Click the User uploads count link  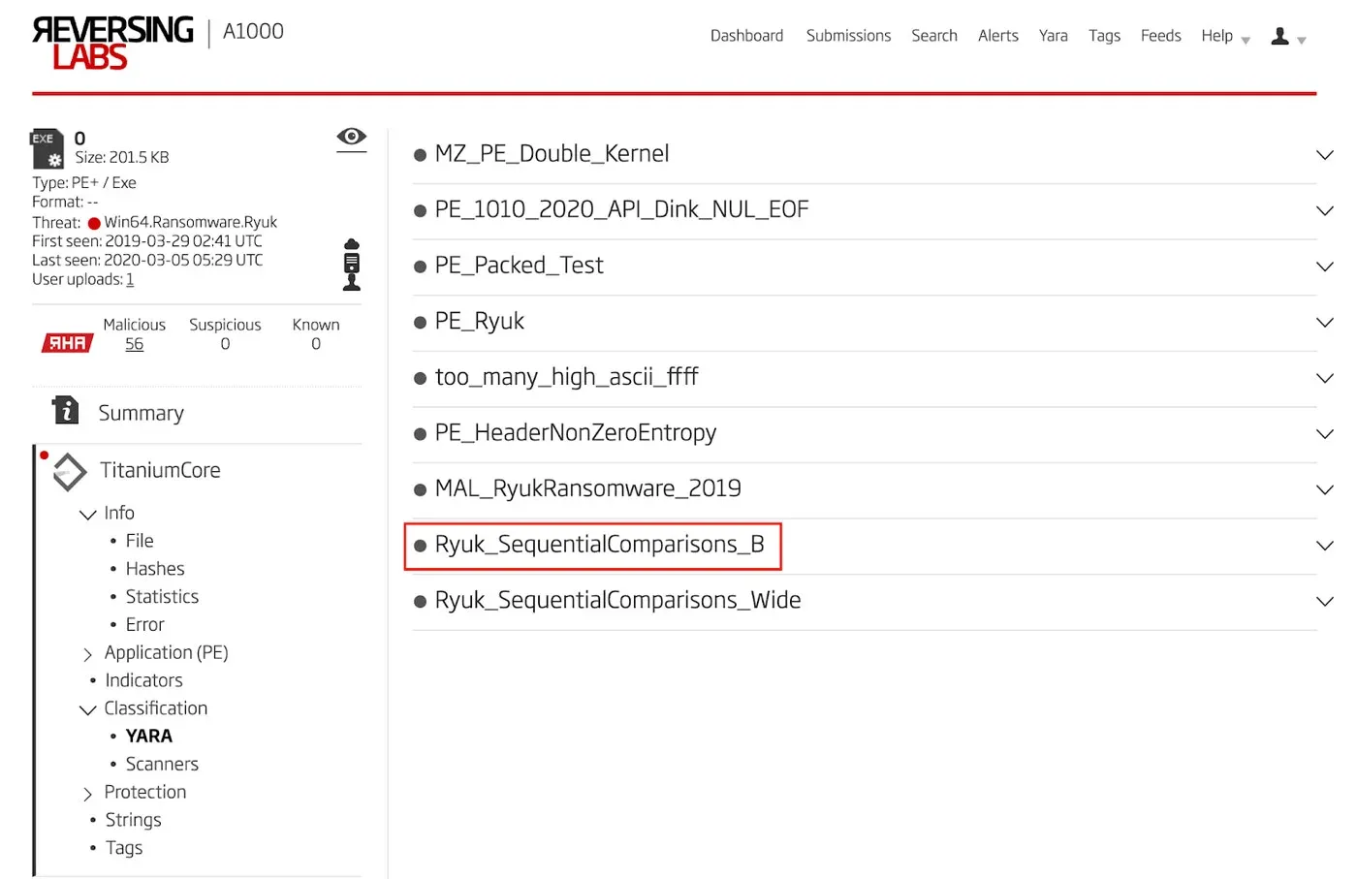130,280
